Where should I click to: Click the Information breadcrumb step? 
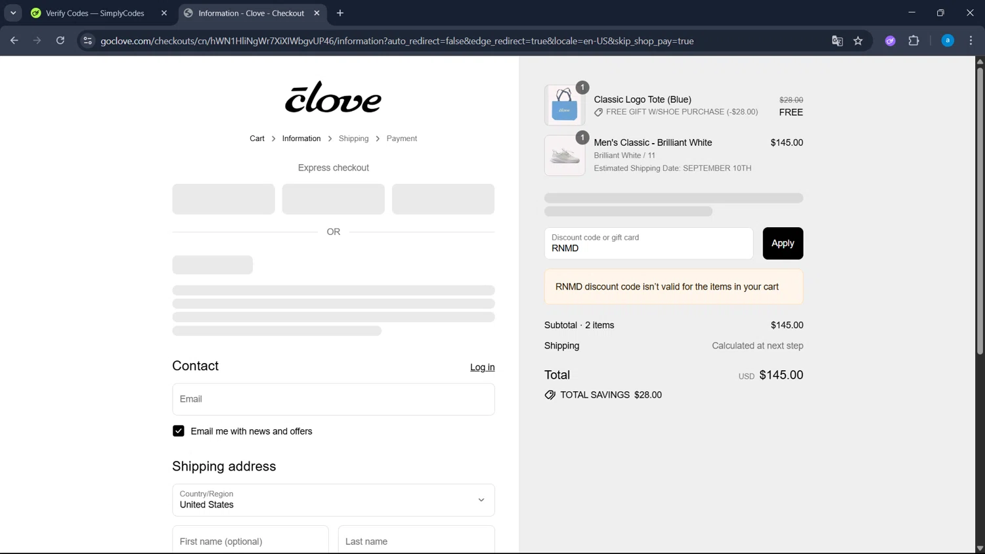(301, 138)
